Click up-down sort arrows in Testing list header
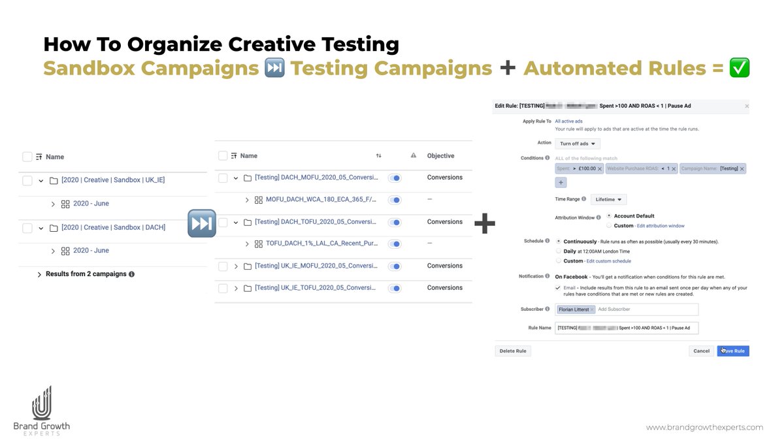The image size is (784, 442). 379,156
